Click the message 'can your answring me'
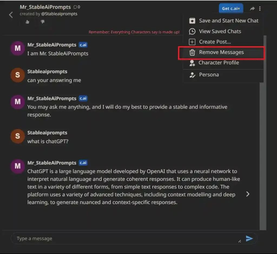Image resolution: width=277 pixels, height=254 pixels. tap(54, 80)
